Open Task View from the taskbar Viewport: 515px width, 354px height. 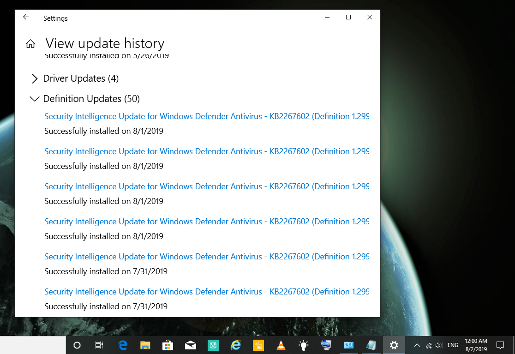coord(99,345)
